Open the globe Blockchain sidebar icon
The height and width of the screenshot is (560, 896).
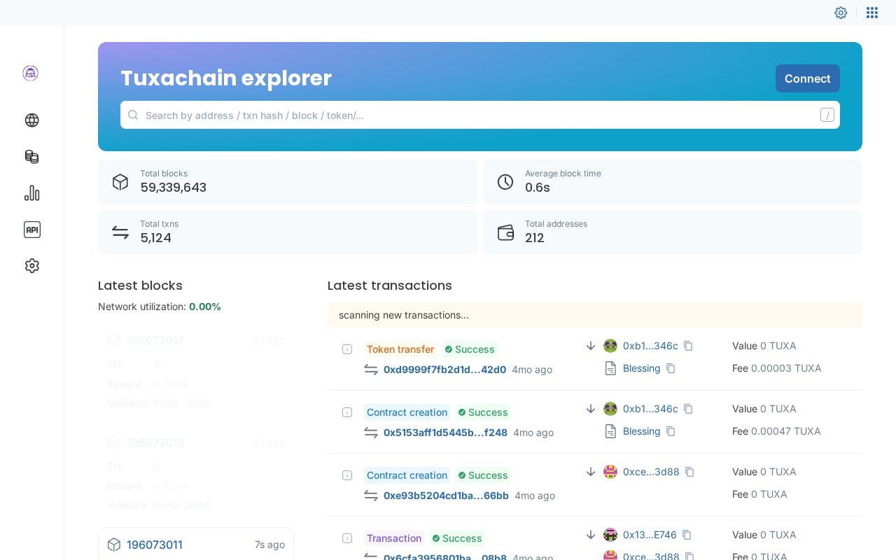pyautogui.click(x=31, y=120)
